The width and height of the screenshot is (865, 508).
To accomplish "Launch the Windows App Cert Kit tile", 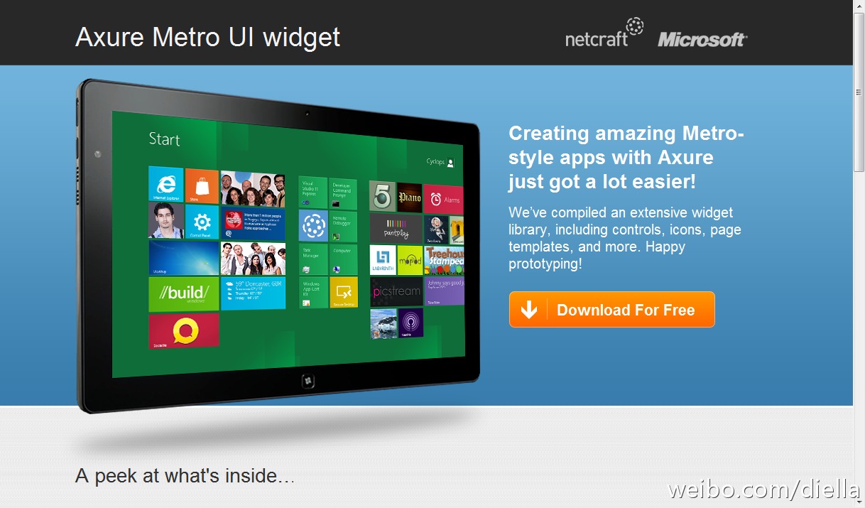I will [313, 292].
